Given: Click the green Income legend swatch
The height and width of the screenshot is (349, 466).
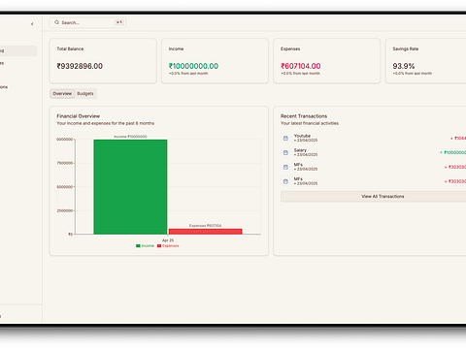Looking at the screenshot, I should (x=138, y=246).
